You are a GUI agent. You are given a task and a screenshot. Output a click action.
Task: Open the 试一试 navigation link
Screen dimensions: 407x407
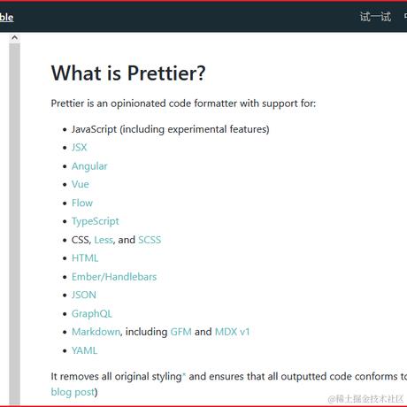[375, 17]
